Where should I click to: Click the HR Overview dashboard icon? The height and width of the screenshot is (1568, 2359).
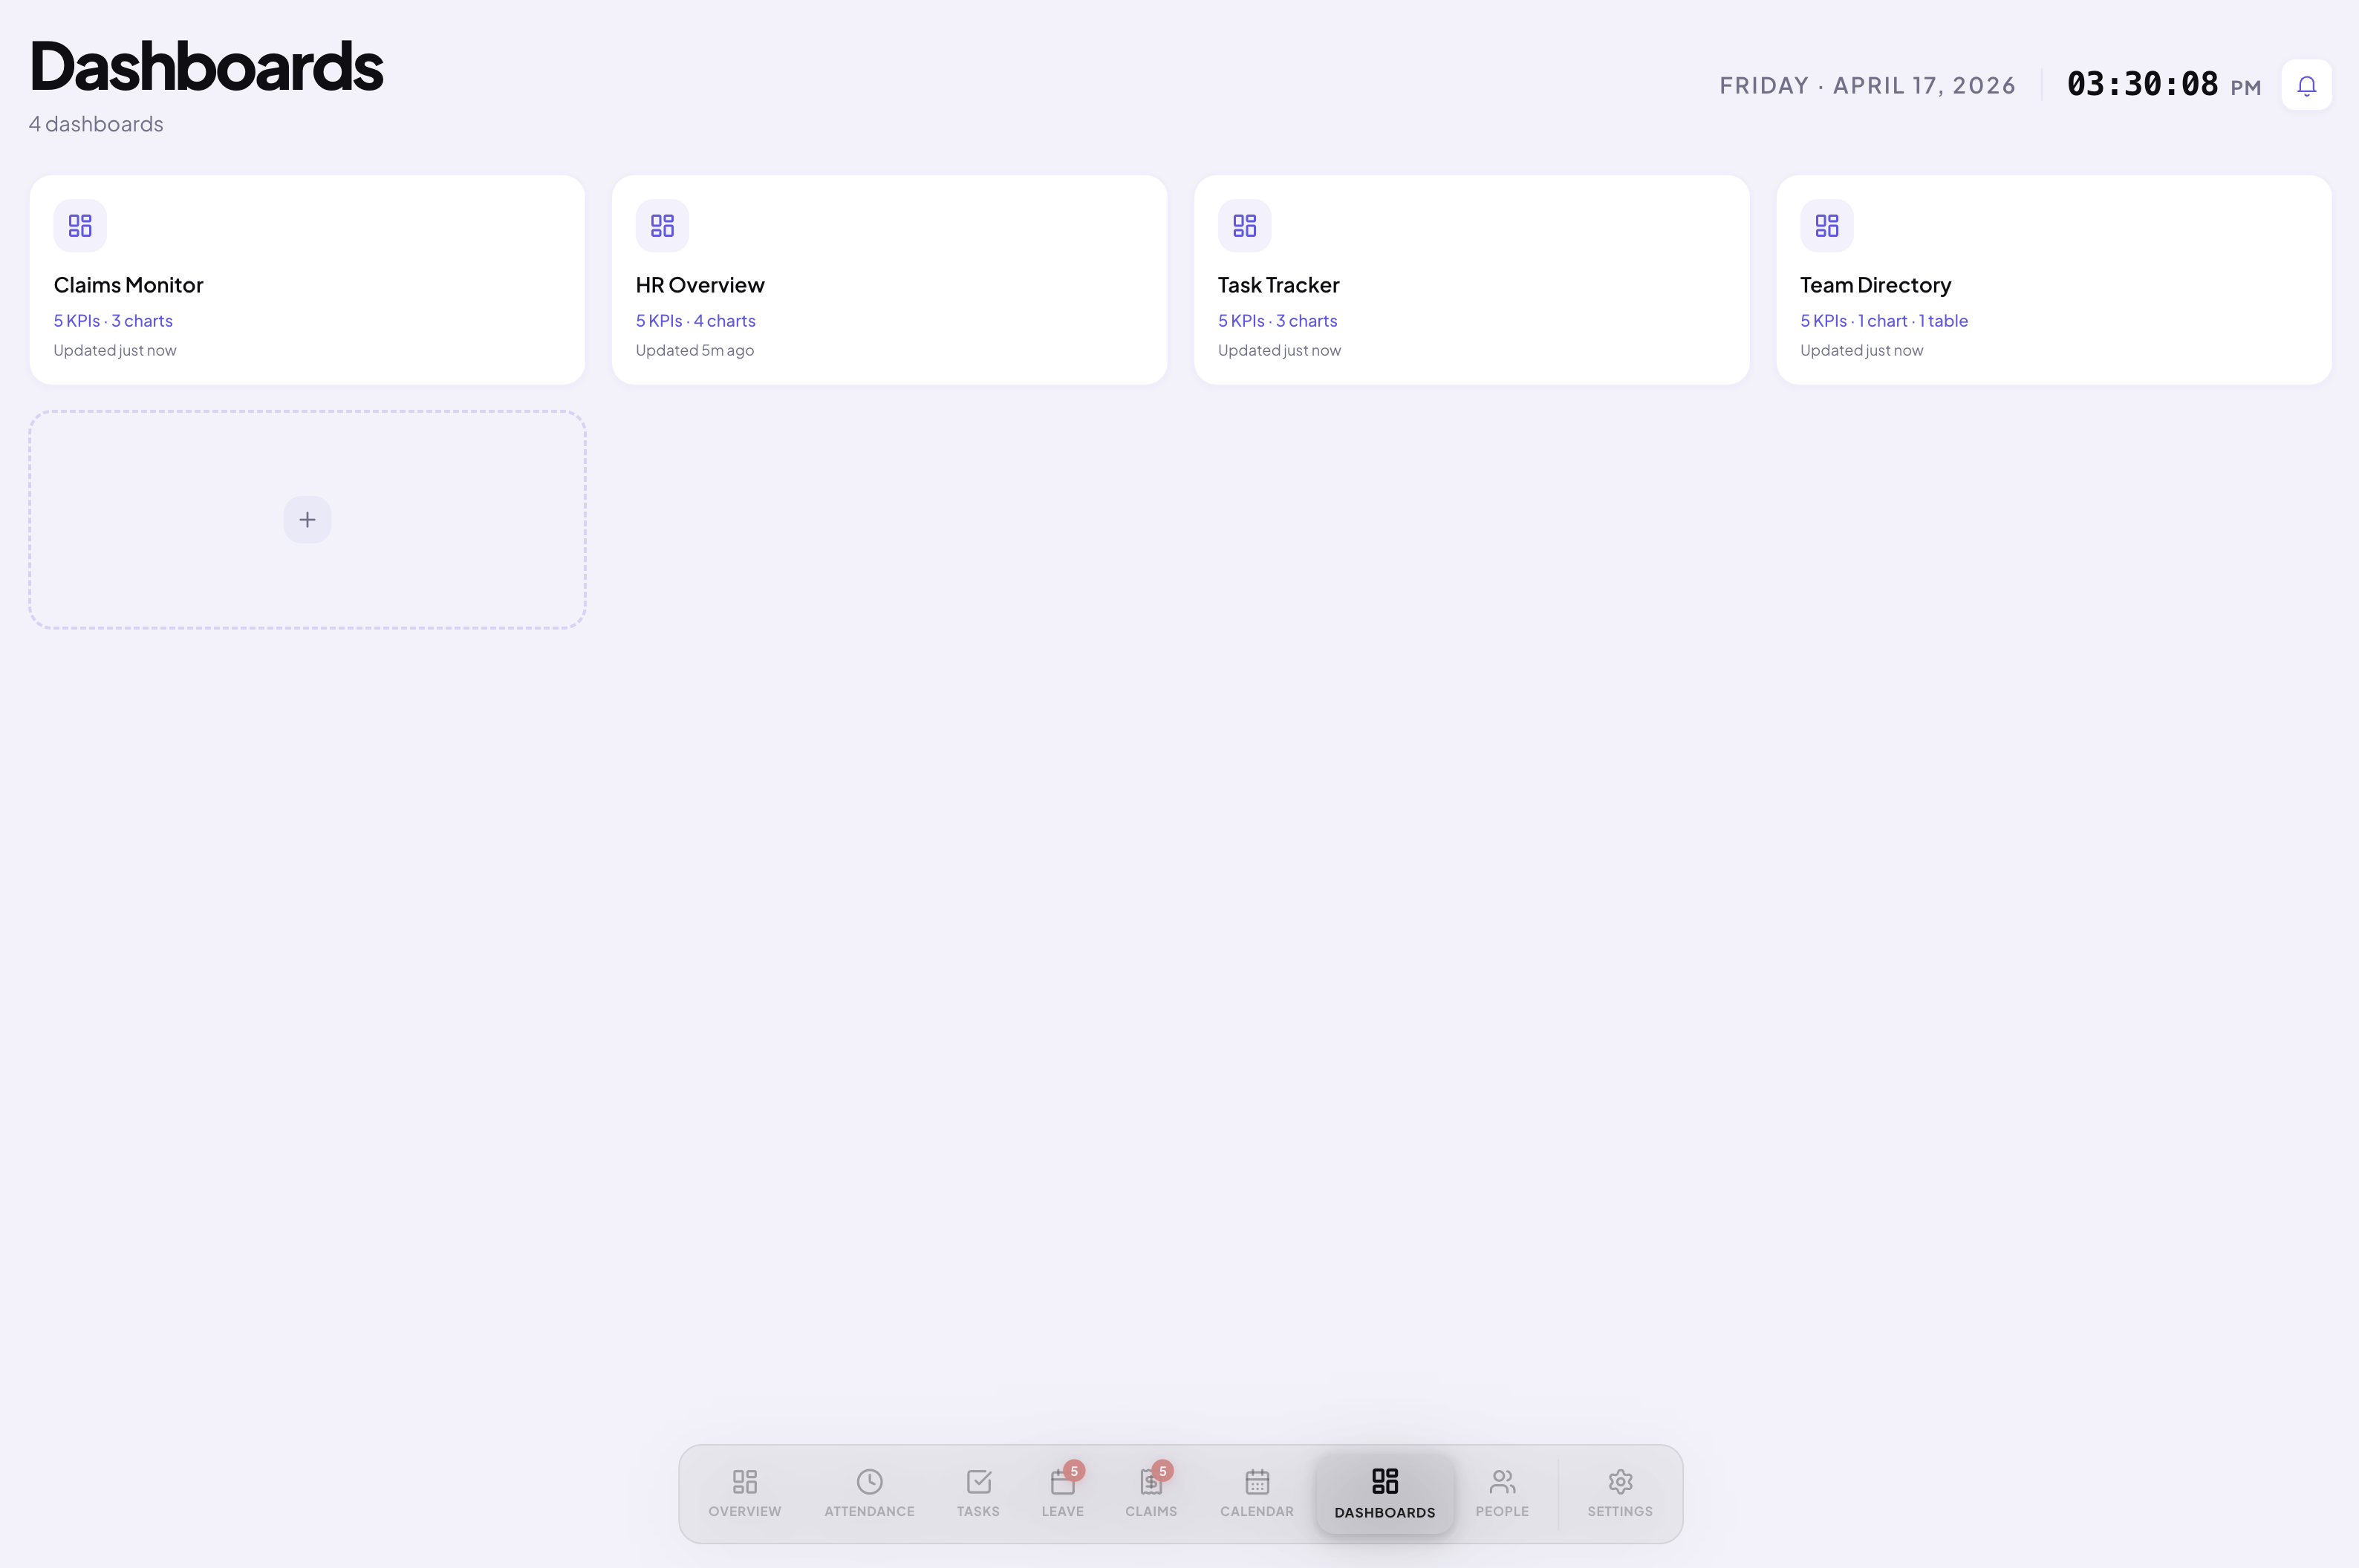pyautogui.click(x=663, y=225)
